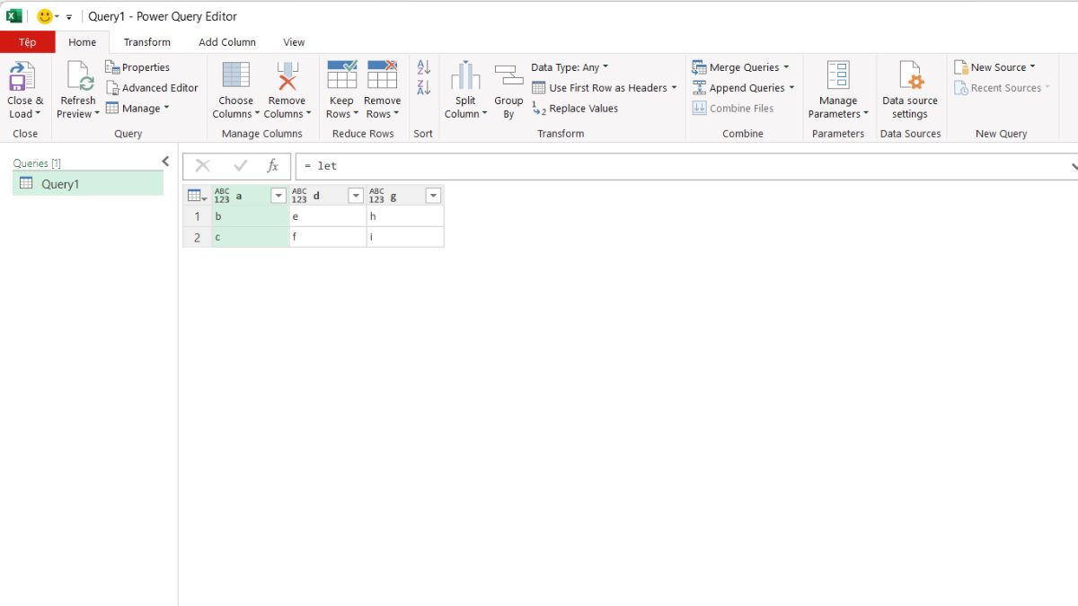
Task: Click Replace Values
Action: click(575, 109)
